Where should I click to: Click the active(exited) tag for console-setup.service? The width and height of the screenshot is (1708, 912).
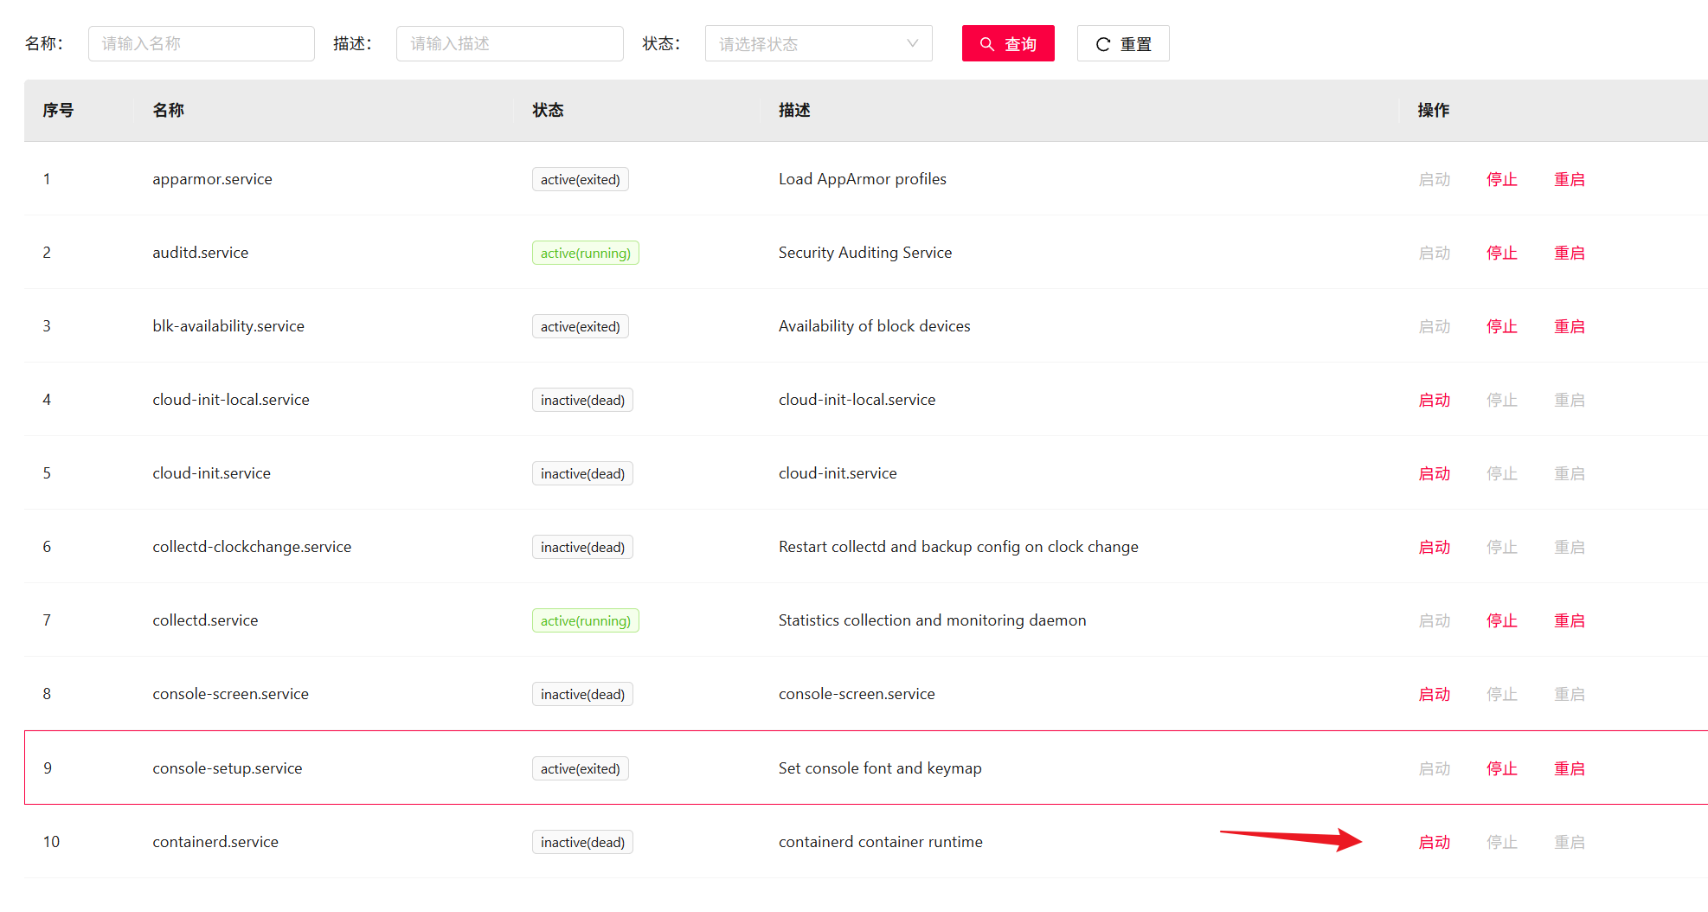(581, 768)
